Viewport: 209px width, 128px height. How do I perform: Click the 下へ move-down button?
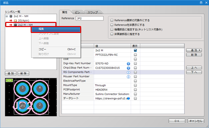point(194,72)
